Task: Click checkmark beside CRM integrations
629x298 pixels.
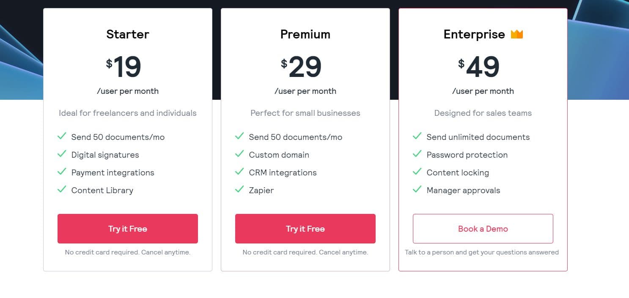Action: (239, 172)
